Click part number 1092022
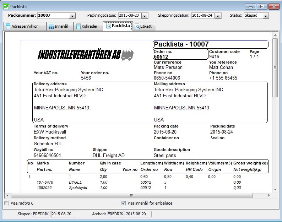282x222 pixels. 44,188
